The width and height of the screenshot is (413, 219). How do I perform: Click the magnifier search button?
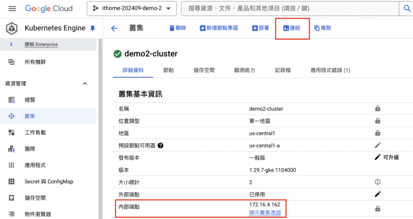click(407, 8)
